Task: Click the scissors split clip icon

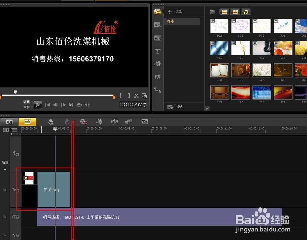Action: point(137,96)
